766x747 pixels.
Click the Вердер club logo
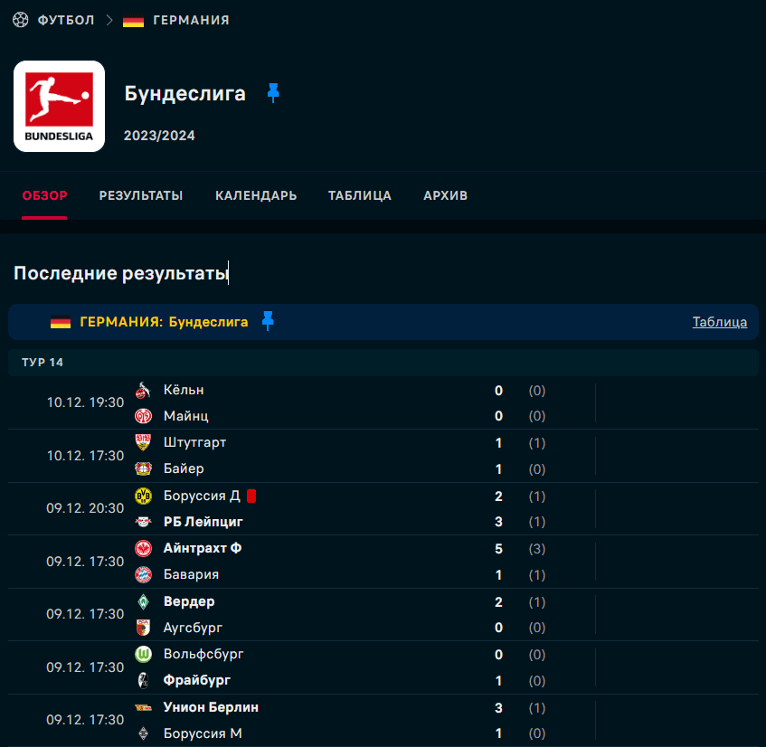[143, 601]
